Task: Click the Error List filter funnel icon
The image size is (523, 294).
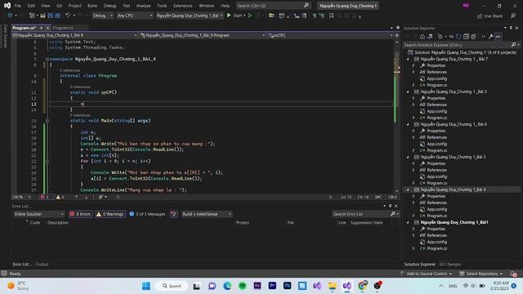Action: (173, 214)
